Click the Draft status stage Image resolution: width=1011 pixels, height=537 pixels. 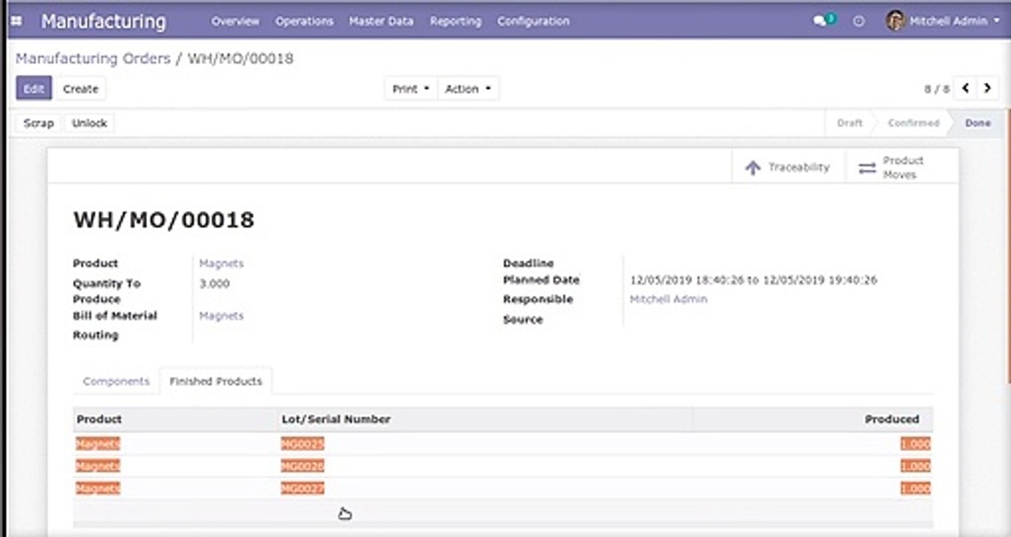coord(849,123)
